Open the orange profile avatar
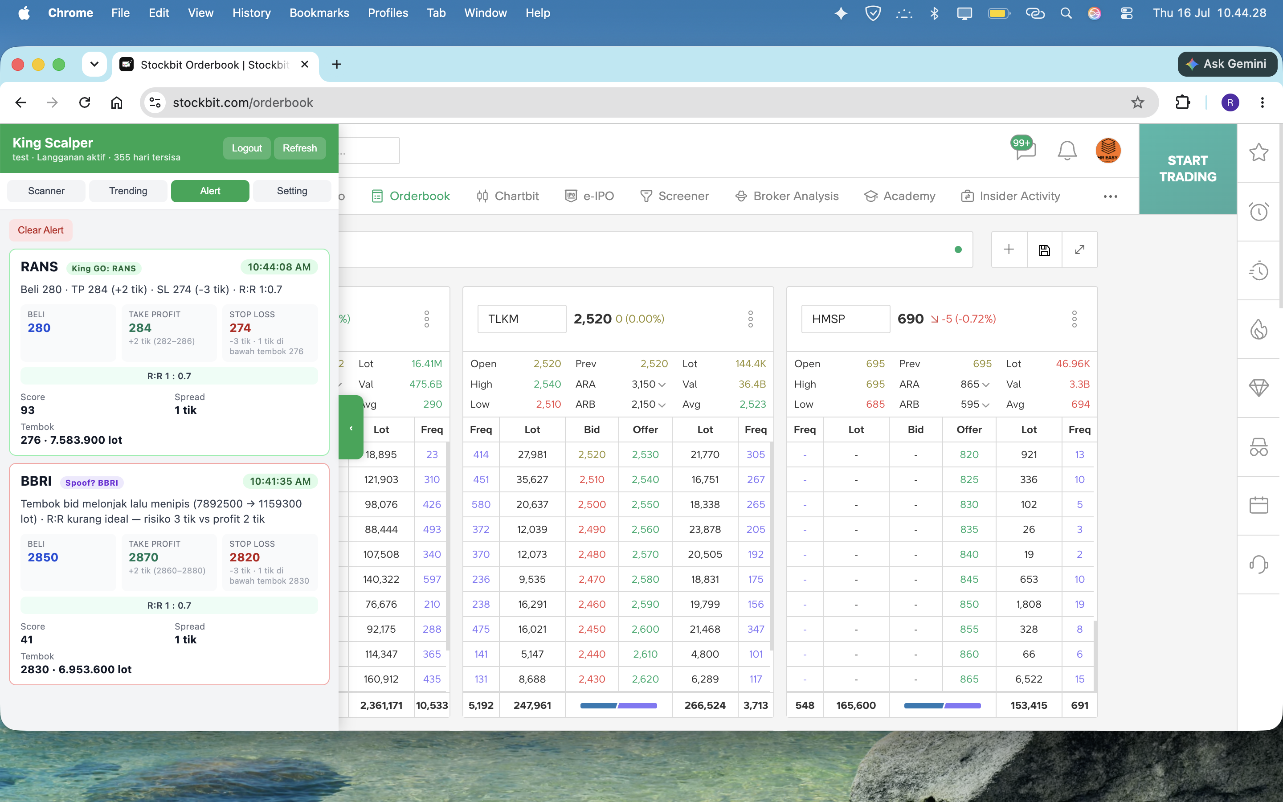 (1107, 150)
